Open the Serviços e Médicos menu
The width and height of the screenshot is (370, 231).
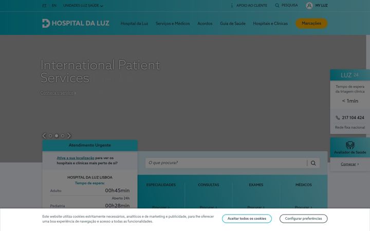click(x=173, y=23)
